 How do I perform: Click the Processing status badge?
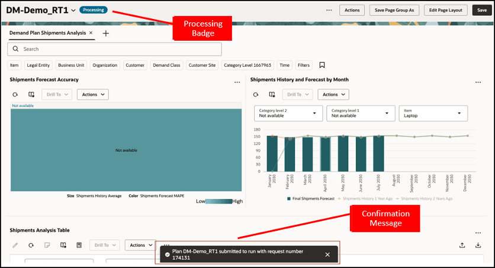click(x=94, y=10)
